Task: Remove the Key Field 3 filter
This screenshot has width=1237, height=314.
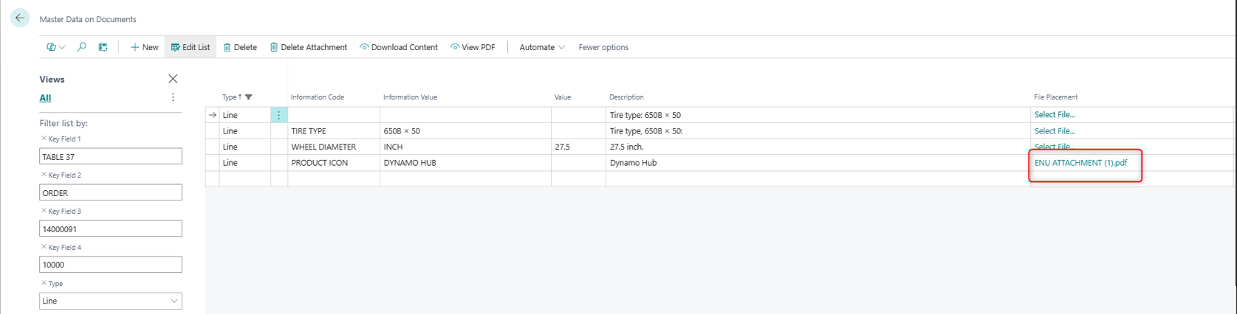Action: [44, 211]
